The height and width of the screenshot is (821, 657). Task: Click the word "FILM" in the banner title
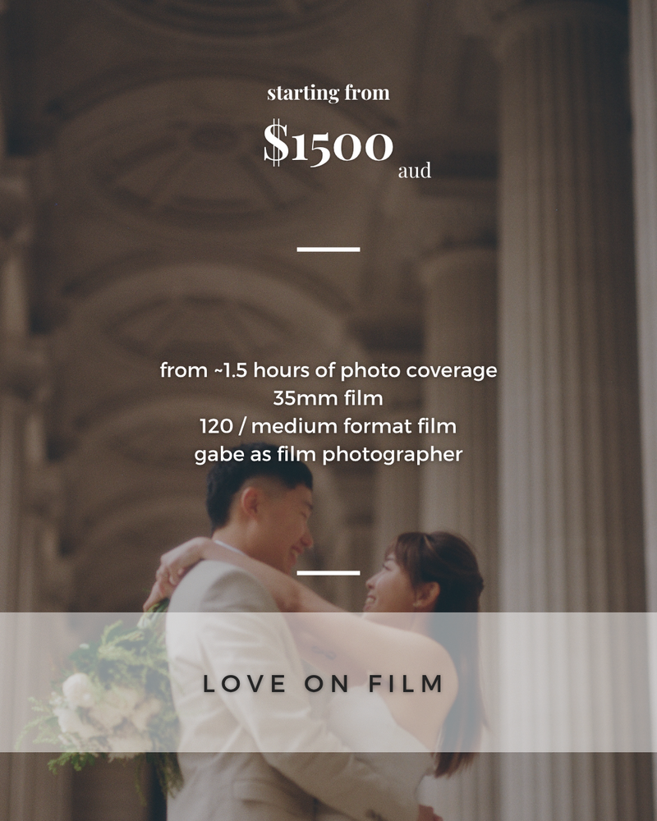click(406, 684)
